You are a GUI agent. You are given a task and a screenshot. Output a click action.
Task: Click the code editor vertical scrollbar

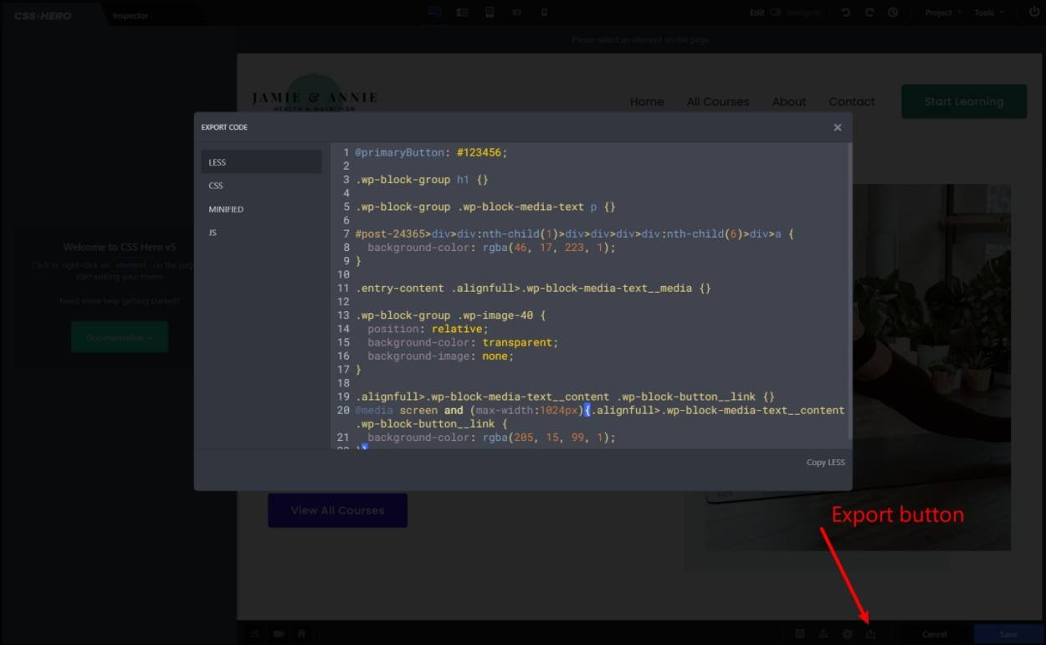click(849, 293)
